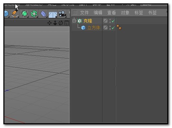
Task: Click the camera object icon
Action: pyautogui.click(x=62, y=14)
